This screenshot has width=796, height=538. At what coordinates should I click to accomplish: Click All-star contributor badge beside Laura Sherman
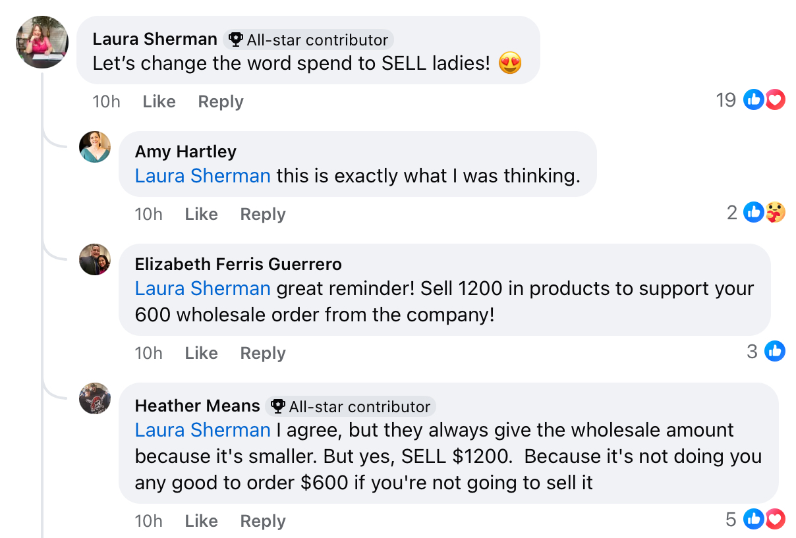pos(308,40)
